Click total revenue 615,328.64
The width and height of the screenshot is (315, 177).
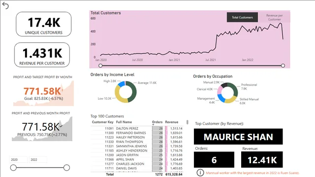(x=174, y=175)
